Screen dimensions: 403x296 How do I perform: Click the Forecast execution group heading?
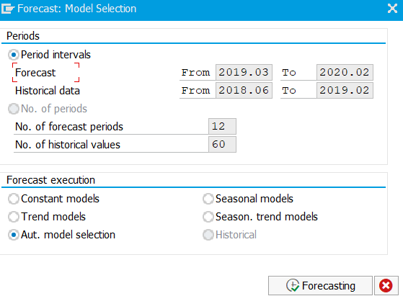[x=50, y=180]
